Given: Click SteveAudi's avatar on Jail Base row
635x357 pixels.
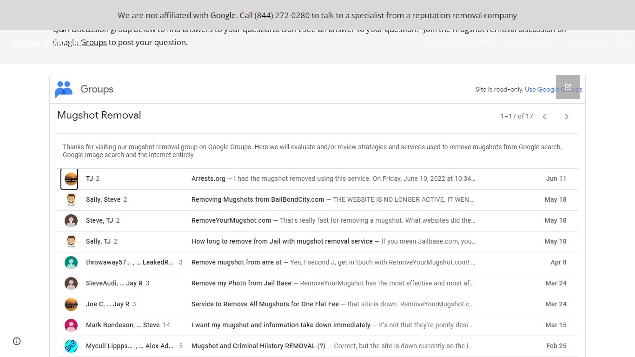Looking at the screenshot, I should point(71,283).
